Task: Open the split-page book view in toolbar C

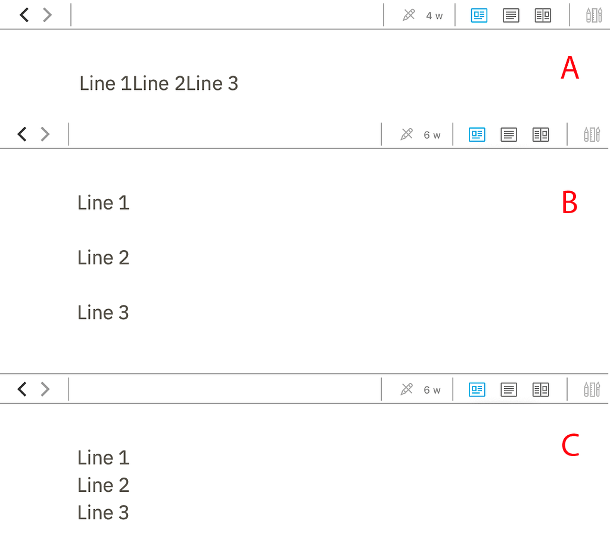Action: (x=540, y=389)
